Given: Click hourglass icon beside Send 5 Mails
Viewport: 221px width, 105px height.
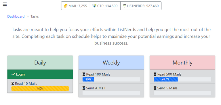Looking at the screenshot, I should click(x=155, y=88).
